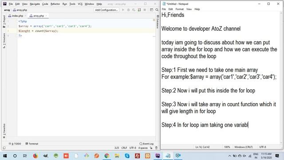Toggle the read-only lock icon in PhpStorm status bar
Viewport: 284px width, 160px height.
(x=151, y=148)
